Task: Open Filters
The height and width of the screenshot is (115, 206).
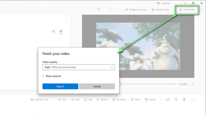Action: [x=136, y=100]
